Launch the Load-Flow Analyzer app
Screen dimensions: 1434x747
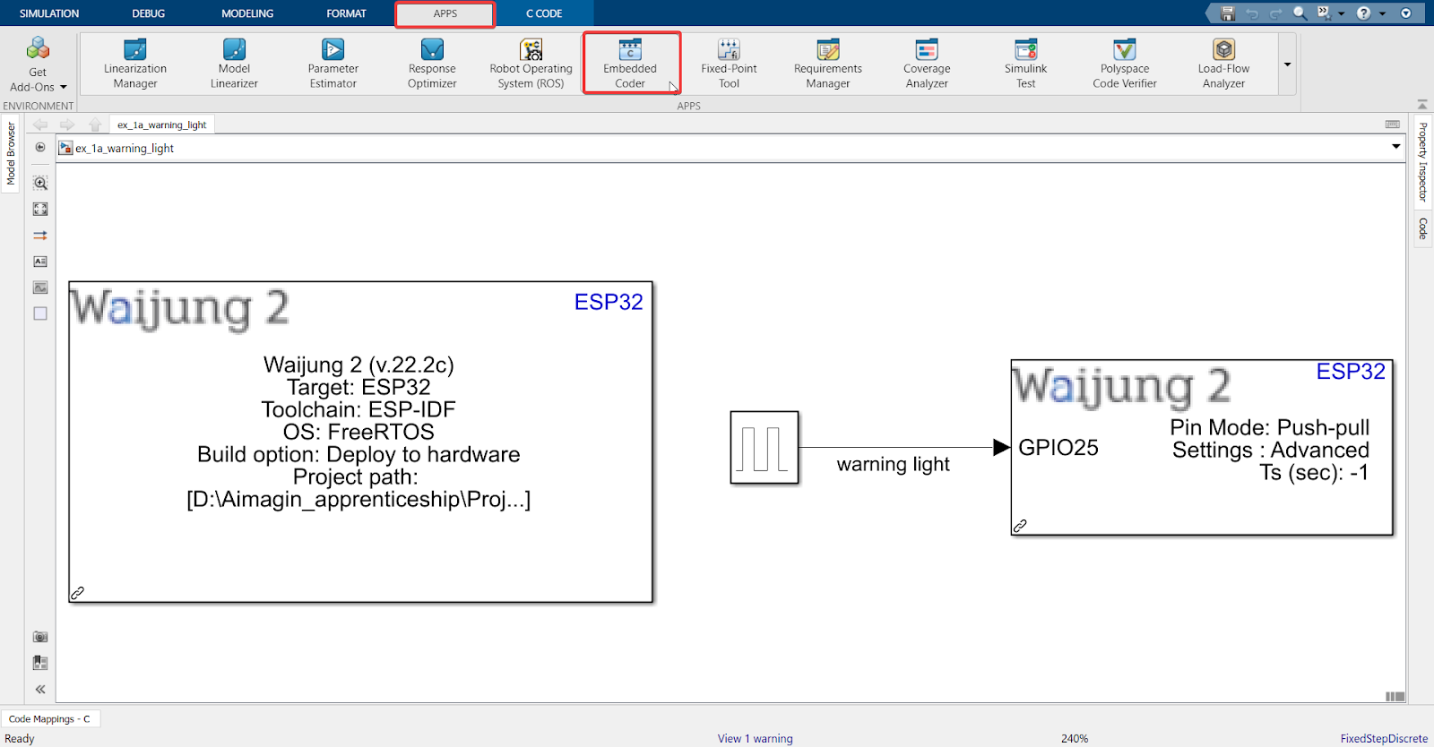1223,64
